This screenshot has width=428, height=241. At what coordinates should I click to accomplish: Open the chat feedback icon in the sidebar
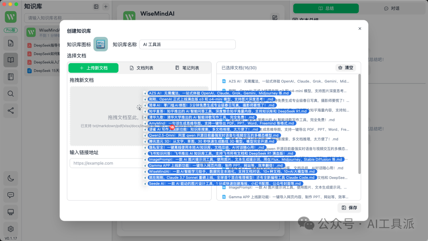click(11, 195)
